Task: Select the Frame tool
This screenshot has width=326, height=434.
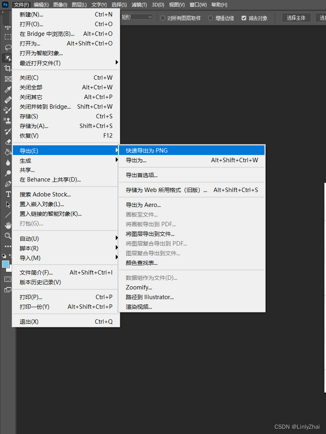Action: (x=8, y=79)
